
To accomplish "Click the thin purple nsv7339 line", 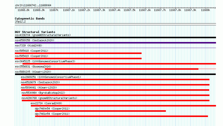I will click(115, 48).
